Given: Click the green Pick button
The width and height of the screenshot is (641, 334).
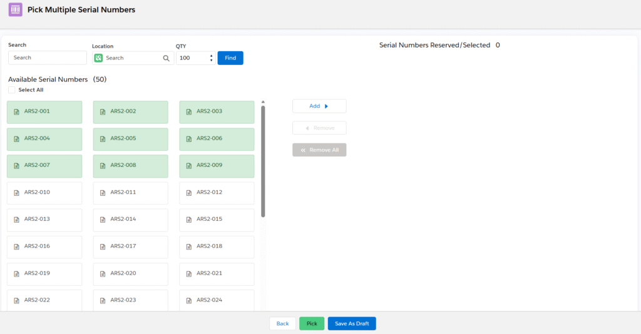Looking at the screenshot, I should point(312,323).
